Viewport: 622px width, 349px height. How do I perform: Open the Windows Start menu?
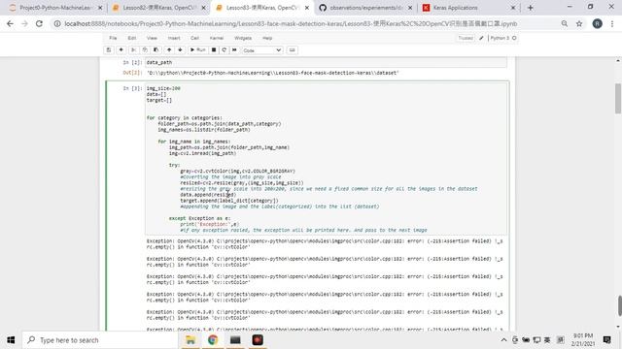(11, 340)
